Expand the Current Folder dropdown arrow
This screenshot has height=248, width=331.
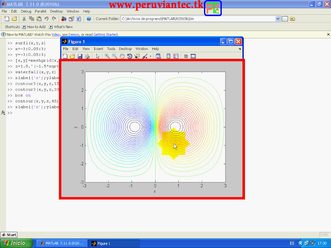pyautogui.click(x=278, y=19)
